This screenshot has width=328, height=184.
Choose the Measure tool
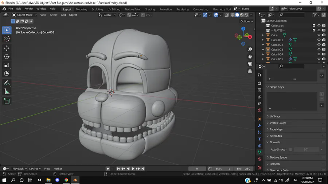point(7,92)
